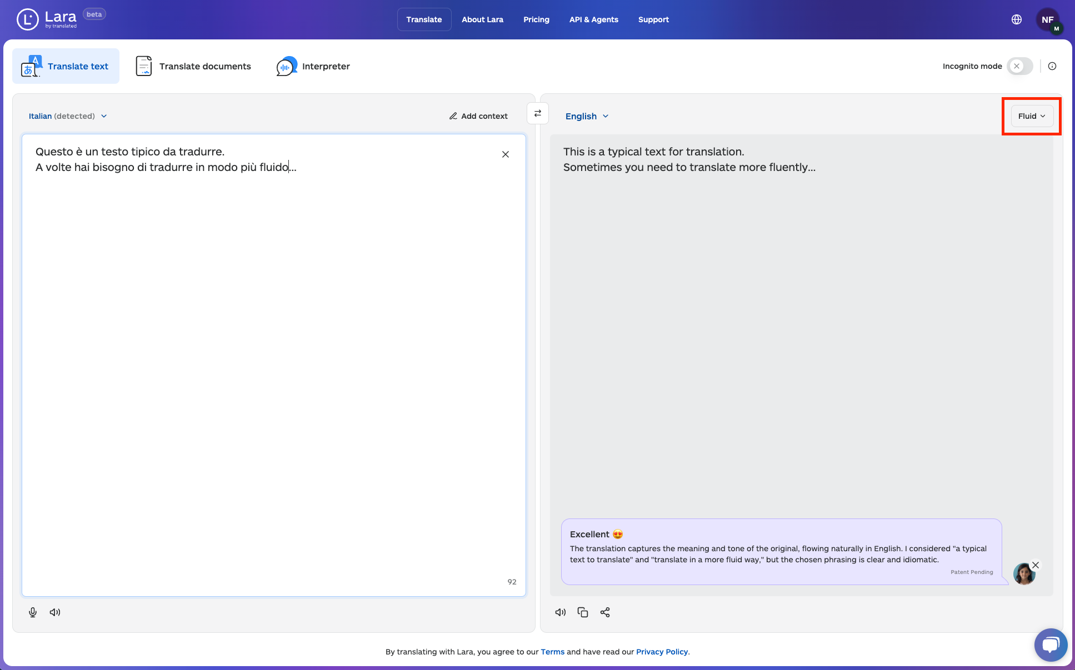Screen dimensions: 1075x670
Task: Open the globe language selector icon
Action: pos(1017,19)
